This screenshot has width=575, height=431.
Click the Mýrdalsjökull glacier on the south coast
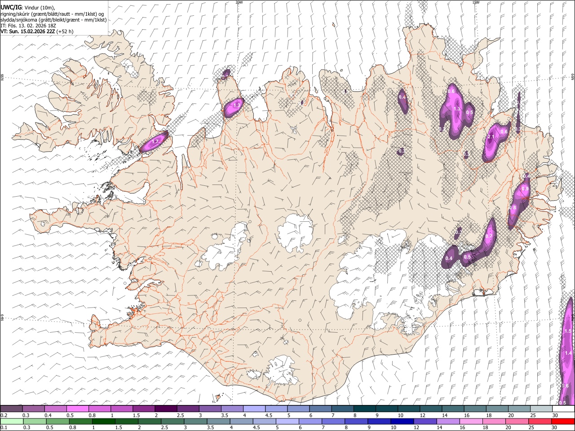[x=281, y=370]
